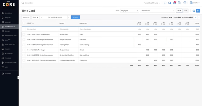
Task: Click the search magnifier icon
Action: [x=23, y=3]
